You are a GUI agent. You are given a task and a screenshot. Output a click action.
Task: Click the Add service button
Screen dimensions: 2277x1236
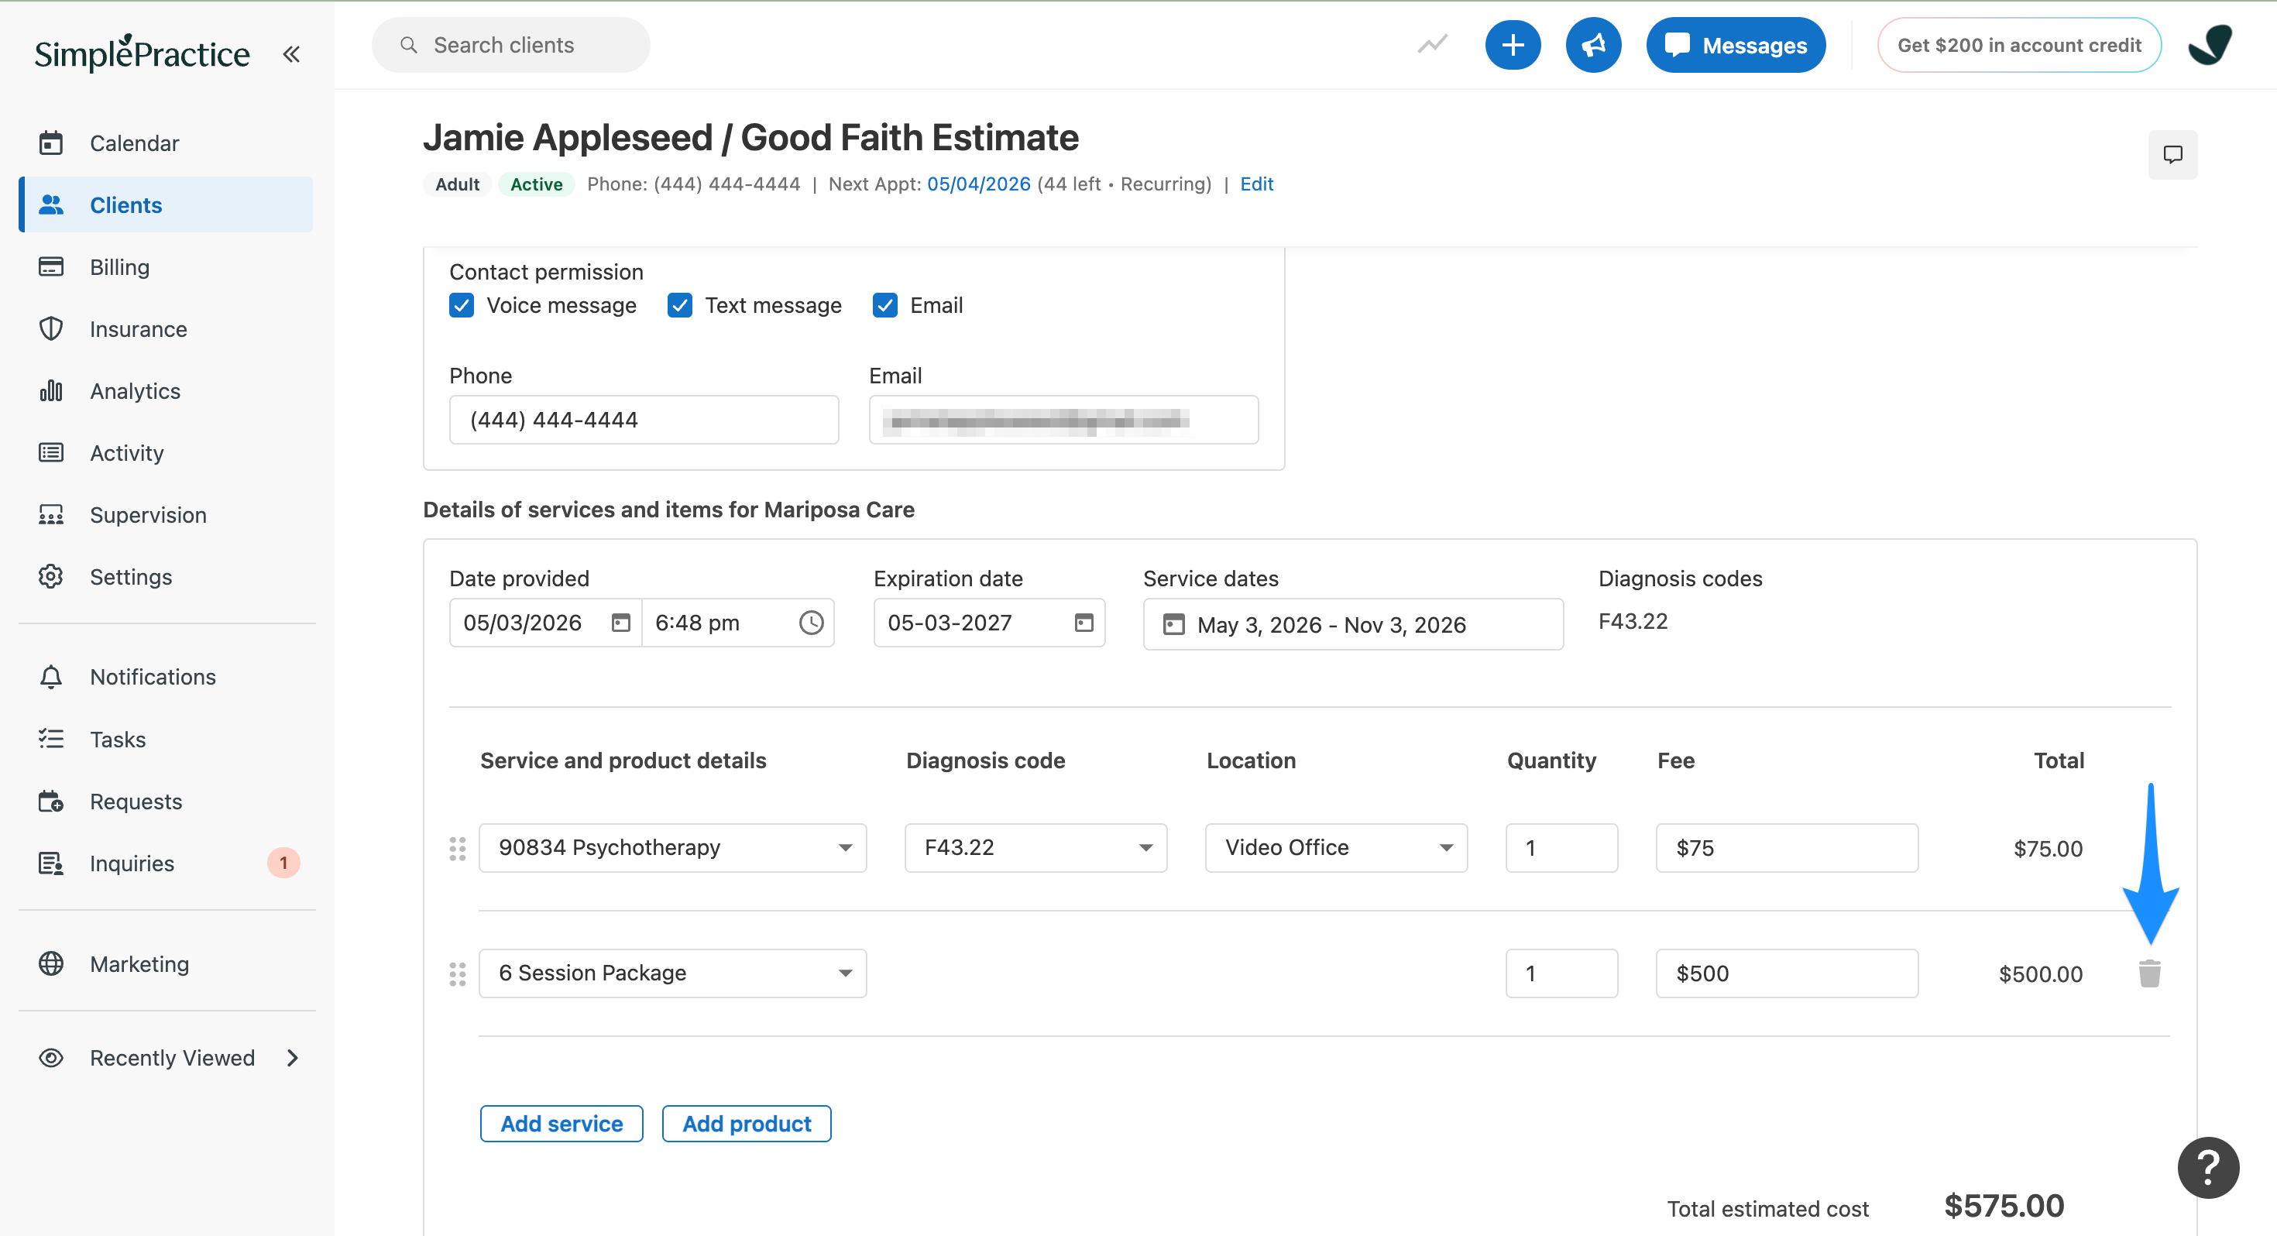pos(562,1124)
